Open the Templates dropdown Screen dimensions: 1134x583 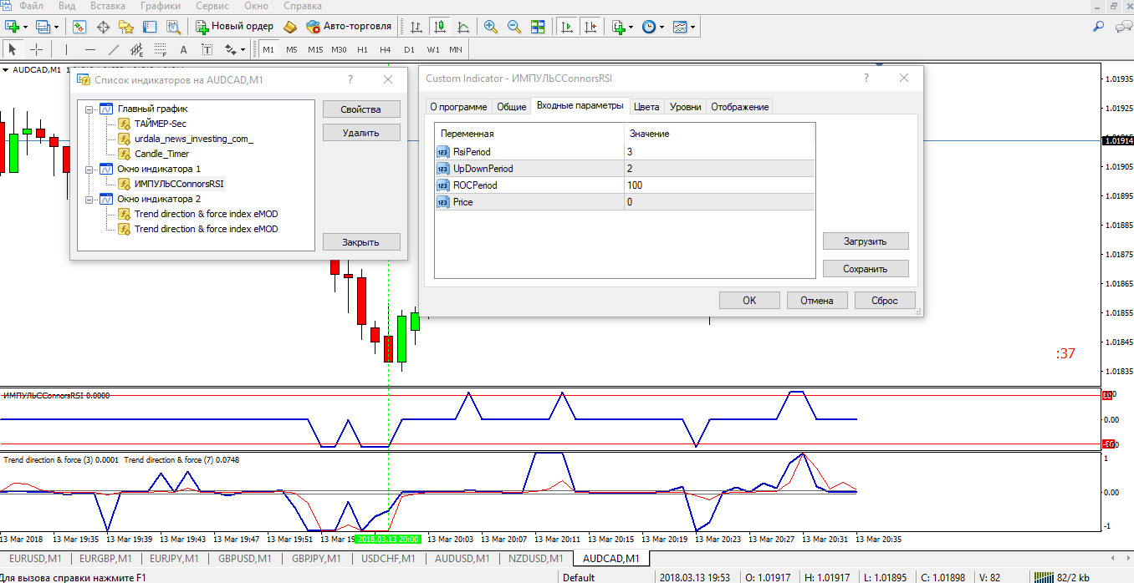coord(684,27)
